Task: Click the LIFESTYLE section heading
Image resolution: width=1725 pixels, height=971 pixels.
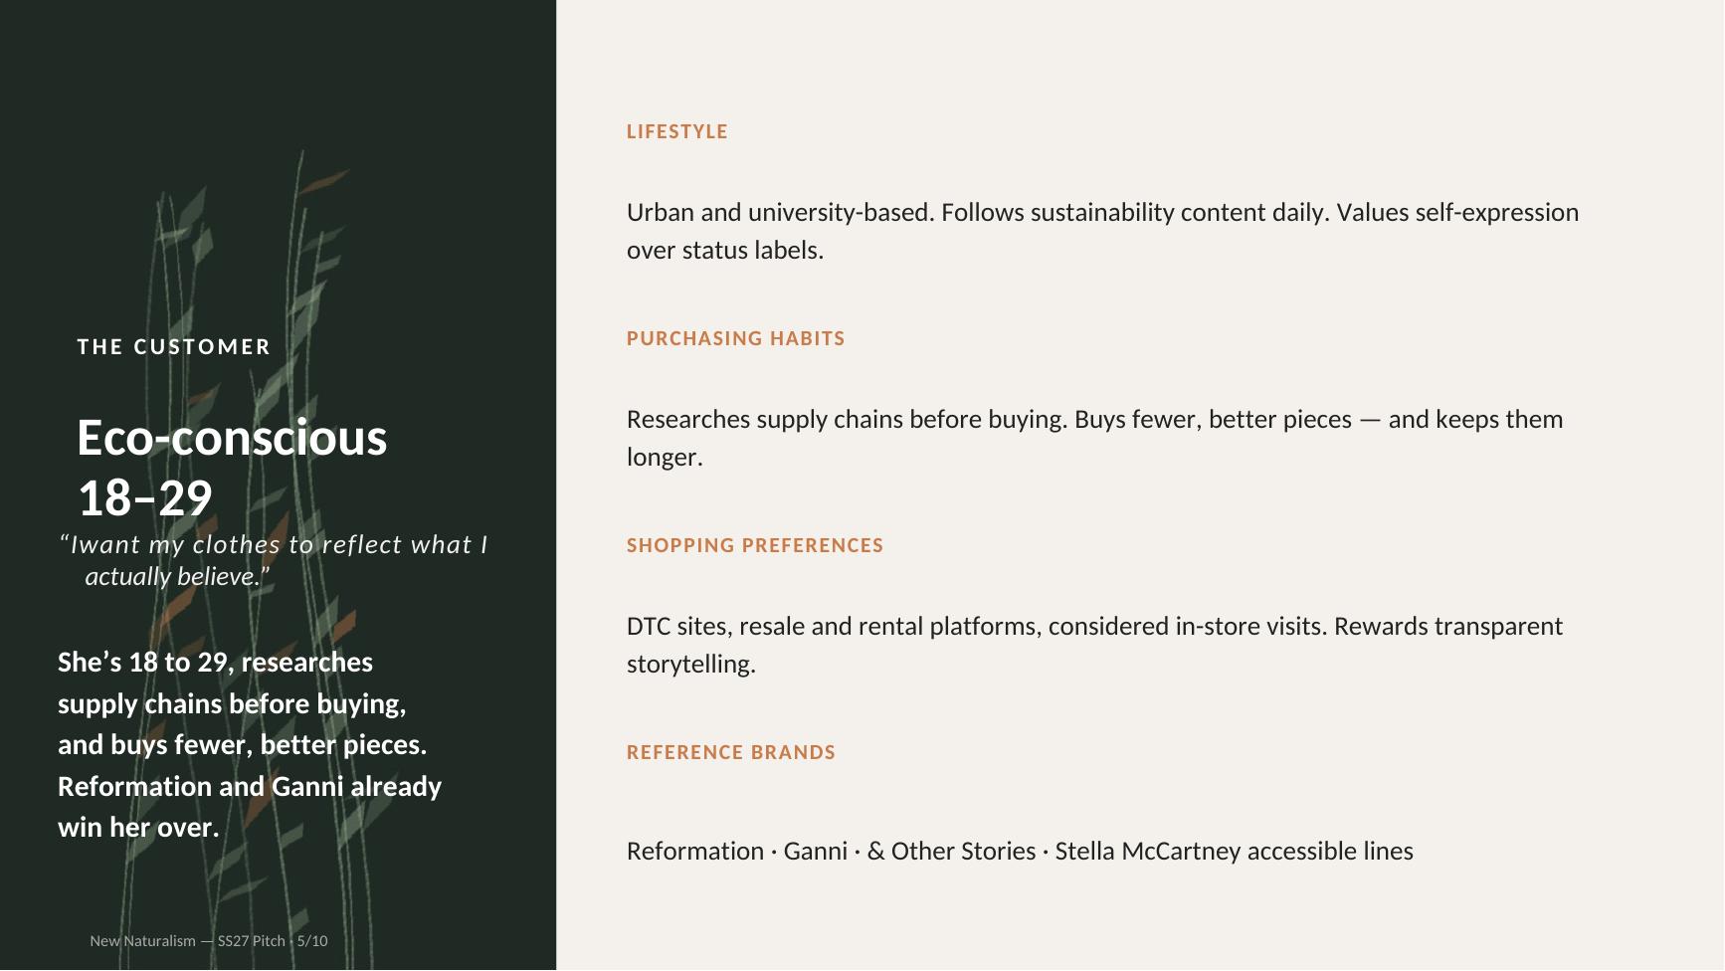Action: tap(676, 131)
